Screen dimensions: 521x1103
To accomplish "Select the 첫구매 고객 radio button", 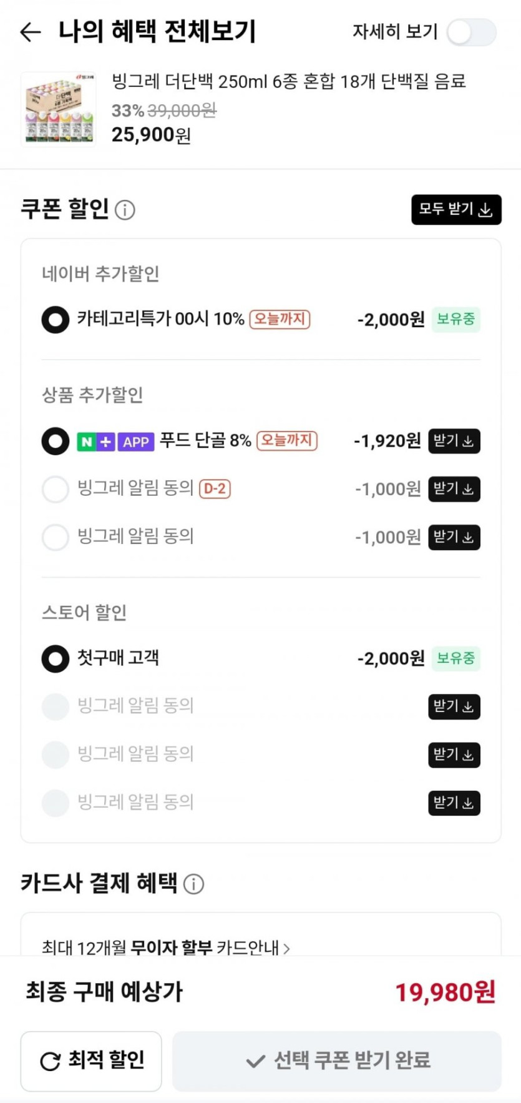I will pyautogui.click(x=55, y=658).
